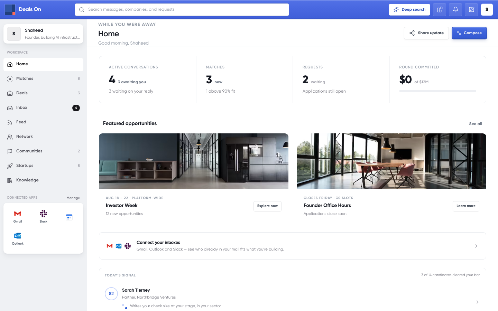Click Sarah Tierney's 82 score badge
This screenshot has width=498, height=311.
pos(111,294)
